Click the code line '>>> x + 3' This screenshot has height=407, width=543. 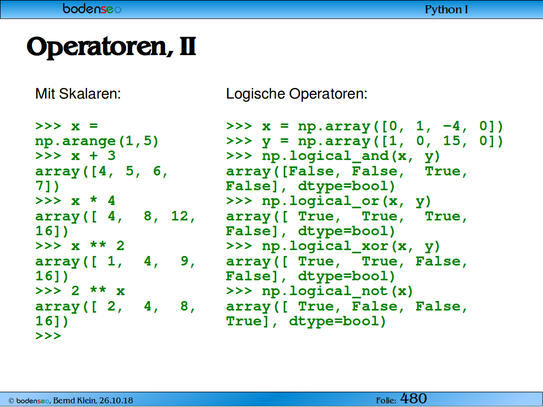click(x=75, y=156)
